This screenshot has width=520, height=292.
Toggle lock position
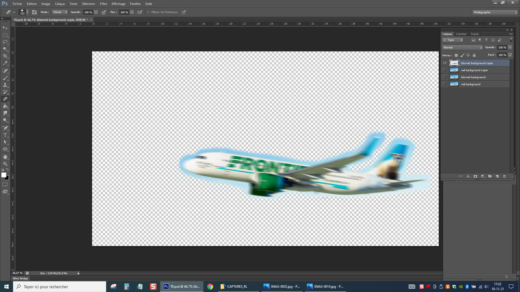[x=468, y=55]
